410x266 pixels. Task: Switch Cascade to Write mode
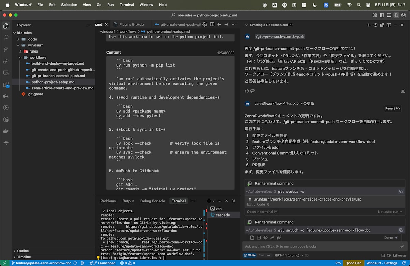pos(250,255)
